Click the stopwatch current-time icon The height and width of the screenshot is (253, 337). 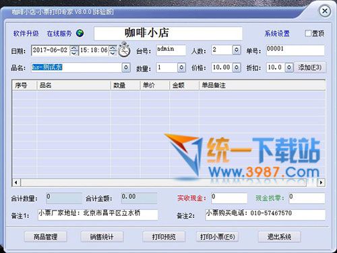[124, 49]
